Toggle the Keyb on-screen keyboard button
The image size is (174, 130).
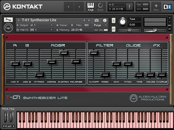click(90, 7)
